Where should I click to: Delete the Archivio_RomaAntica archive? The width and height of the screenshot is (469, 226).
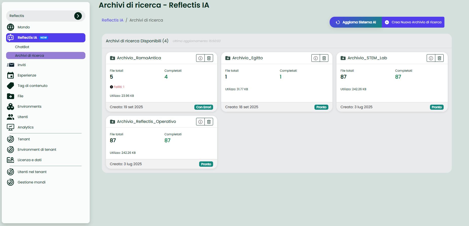click(x=209, y=58)
